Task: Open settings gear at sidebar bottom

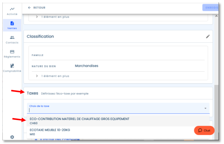Action: (12, 137)
